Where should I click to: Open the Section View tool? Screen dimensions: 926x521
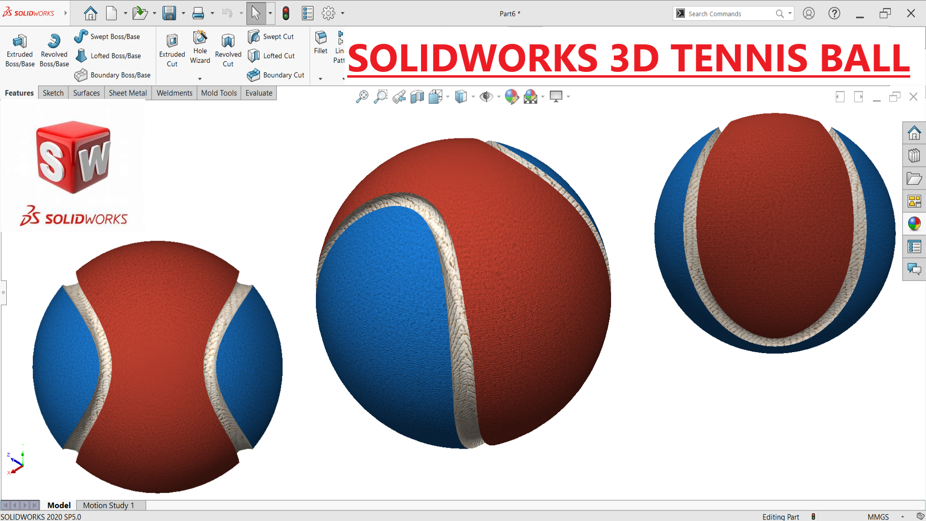417,96
